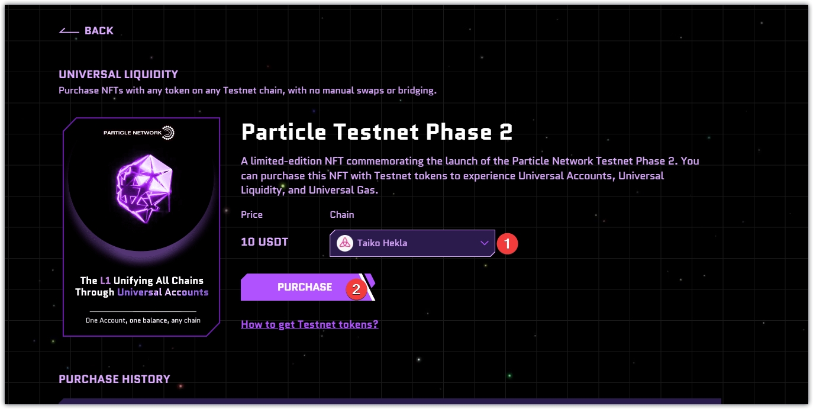Click the UNIVERSAL LIQUIDITY heading
Viewport: 813px width, 409px height.
(118, 75)
